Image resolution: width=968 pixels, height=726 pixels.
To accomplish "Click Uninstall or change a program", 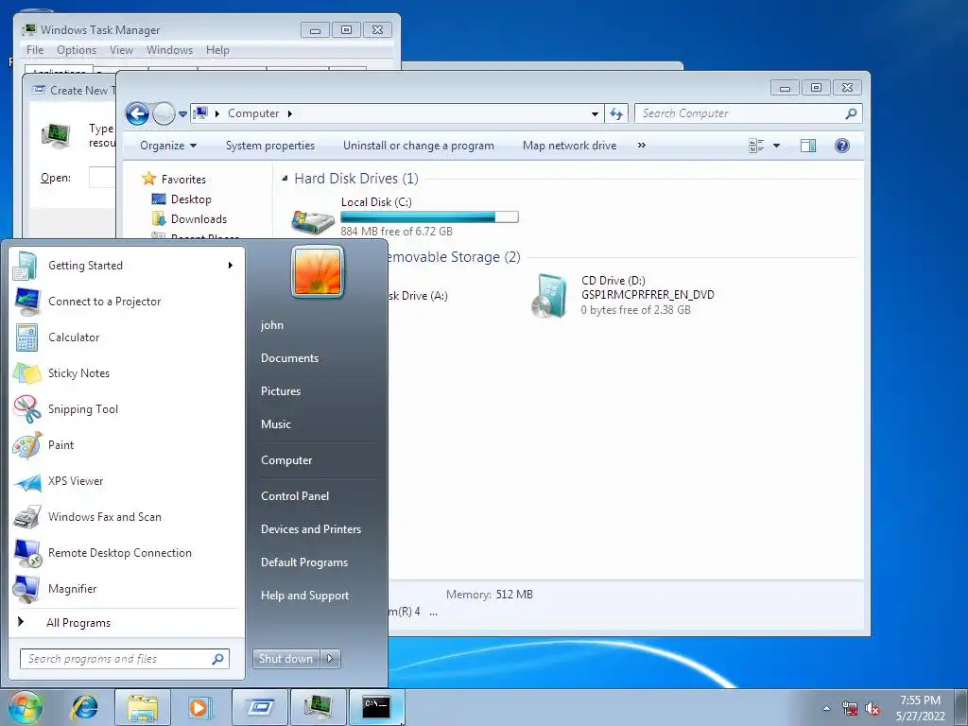I will coord(419,146).
